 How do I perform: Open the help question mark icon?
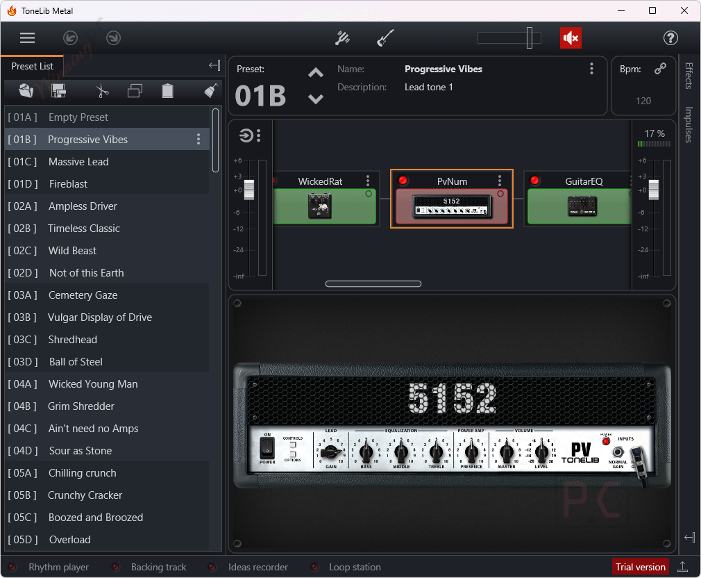(670, 38)
